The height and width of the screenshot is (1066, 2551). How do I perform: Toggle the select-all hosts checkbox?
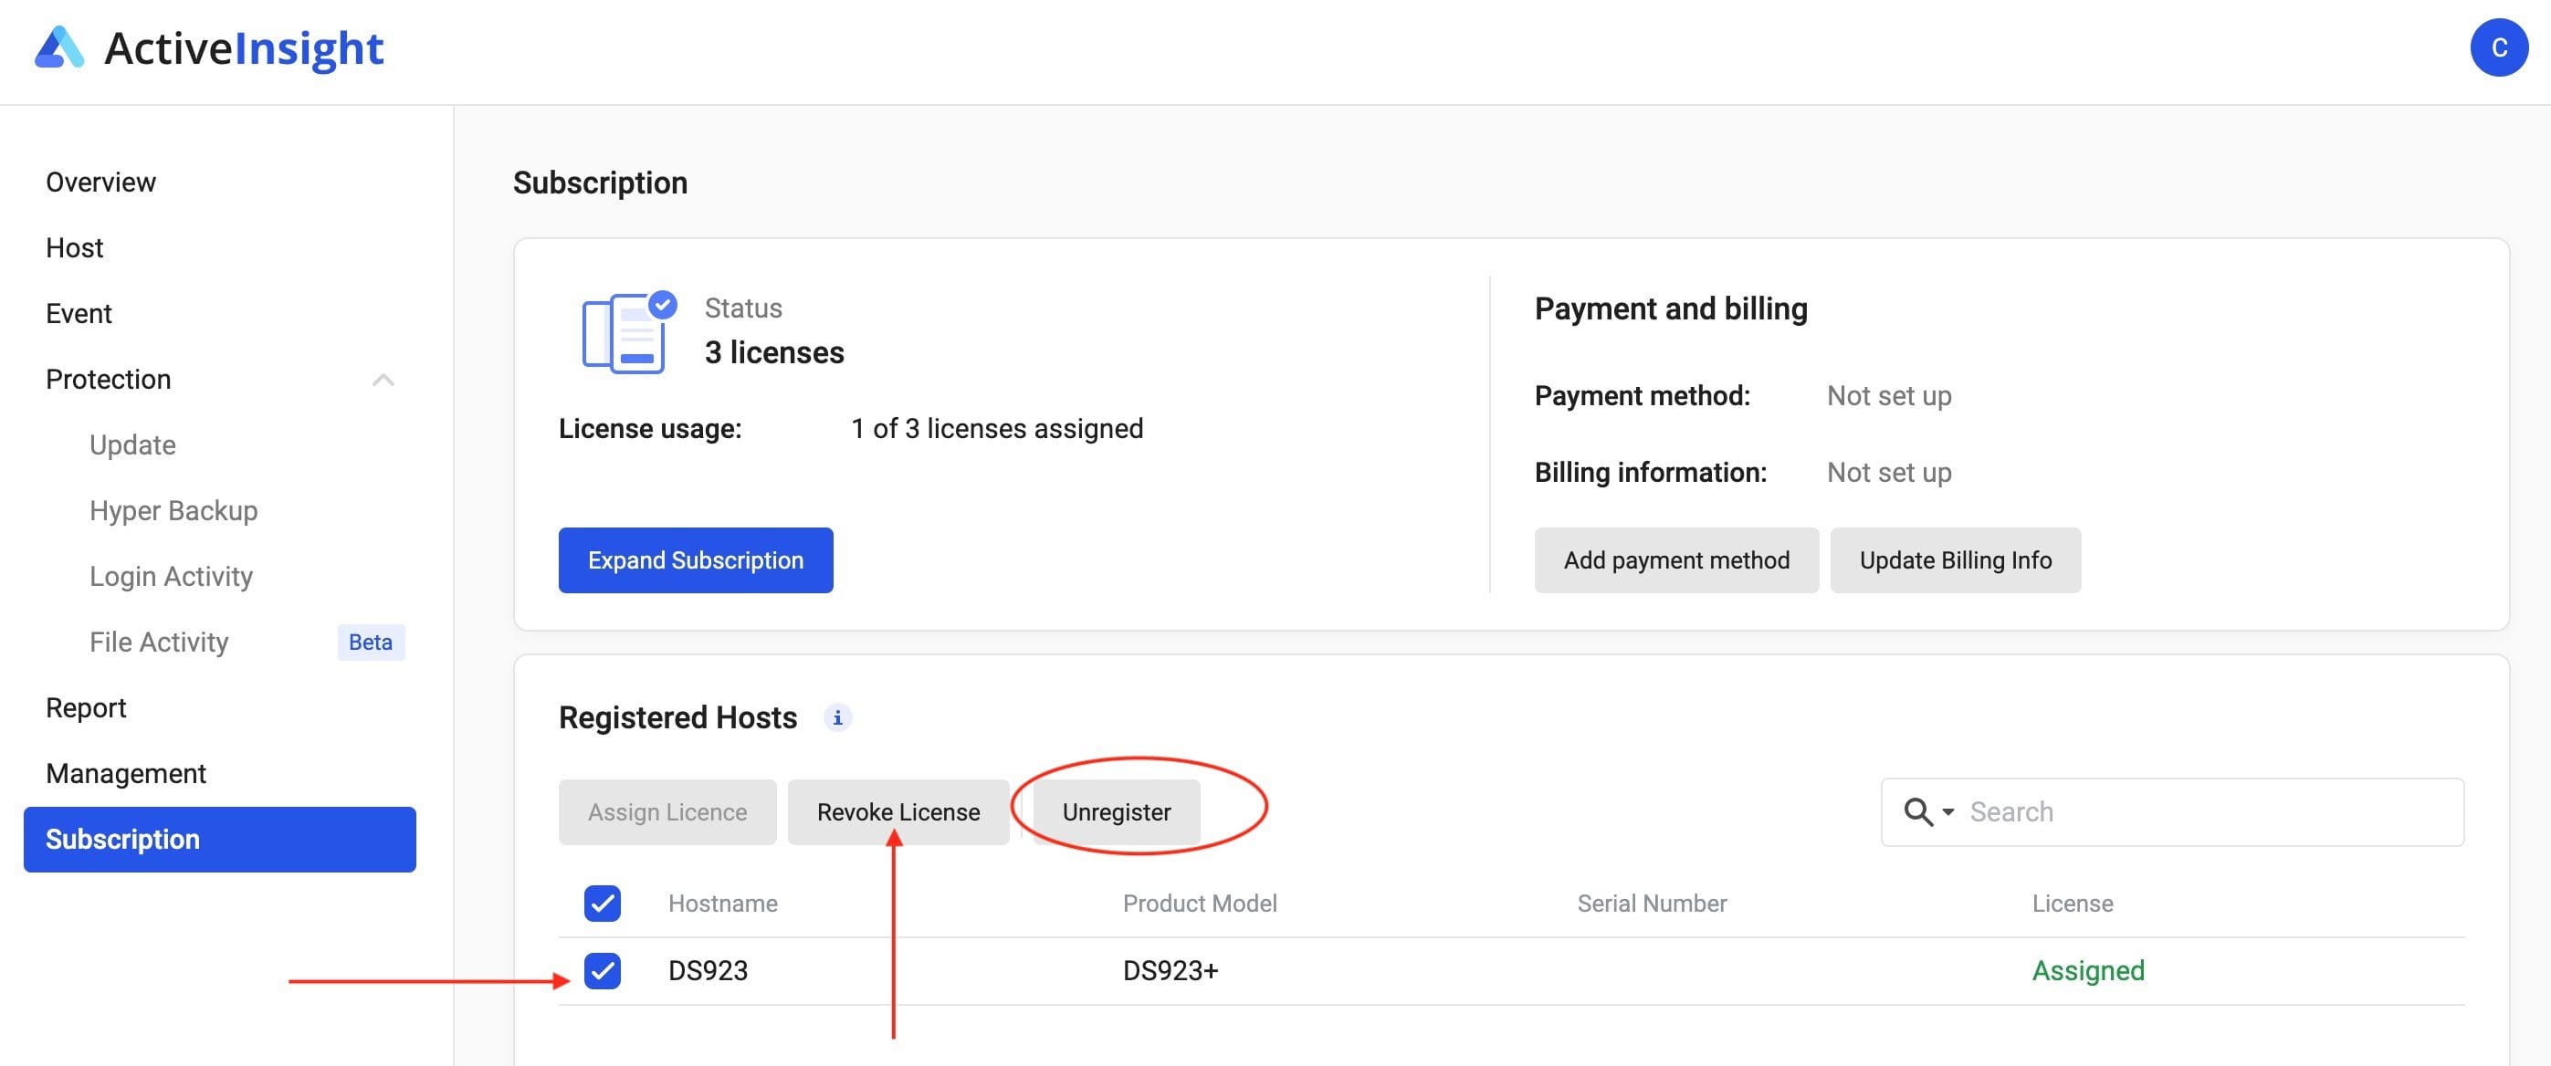[x=602, y=904]
